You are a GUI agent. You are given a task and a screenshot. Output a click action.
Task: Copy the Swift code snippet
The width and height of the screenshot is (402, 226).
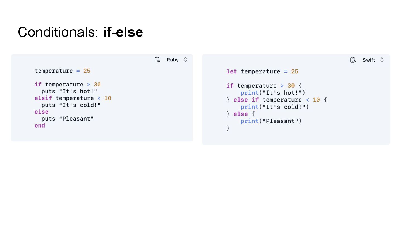click(353, 60)
